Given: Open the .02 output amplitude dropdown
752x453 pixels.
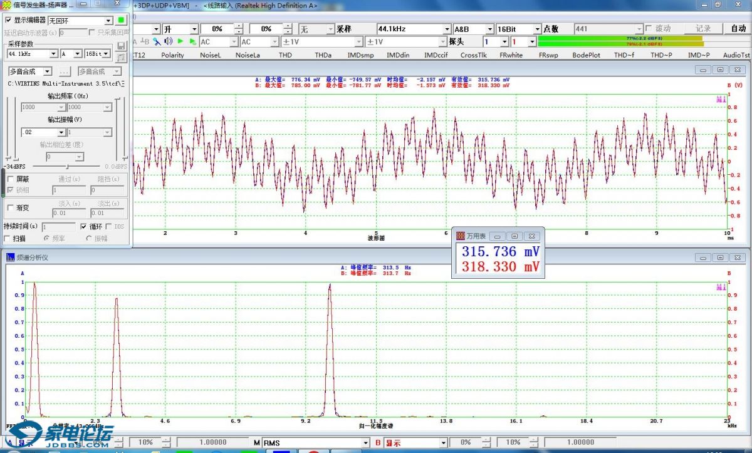Looking at the screenshot, I should pos(61,132).
